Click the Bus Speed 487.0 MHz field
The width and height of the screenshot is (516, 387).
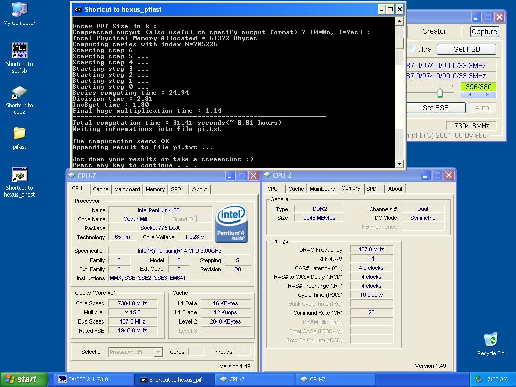[x=133, y=321]
